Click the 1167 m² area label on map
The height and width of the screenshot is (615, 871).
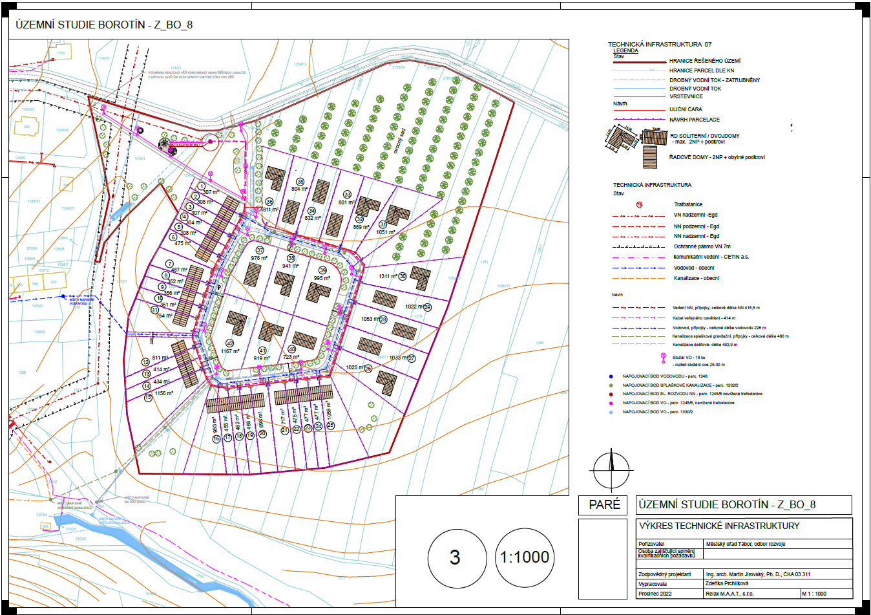(x=230, y=352)
